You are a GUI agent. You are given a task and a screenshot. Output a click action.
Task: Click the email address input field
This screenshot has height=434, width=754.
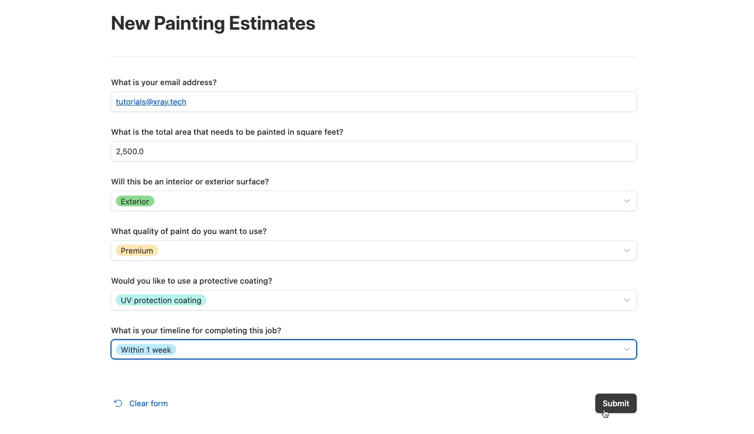[x=374, y=102]
